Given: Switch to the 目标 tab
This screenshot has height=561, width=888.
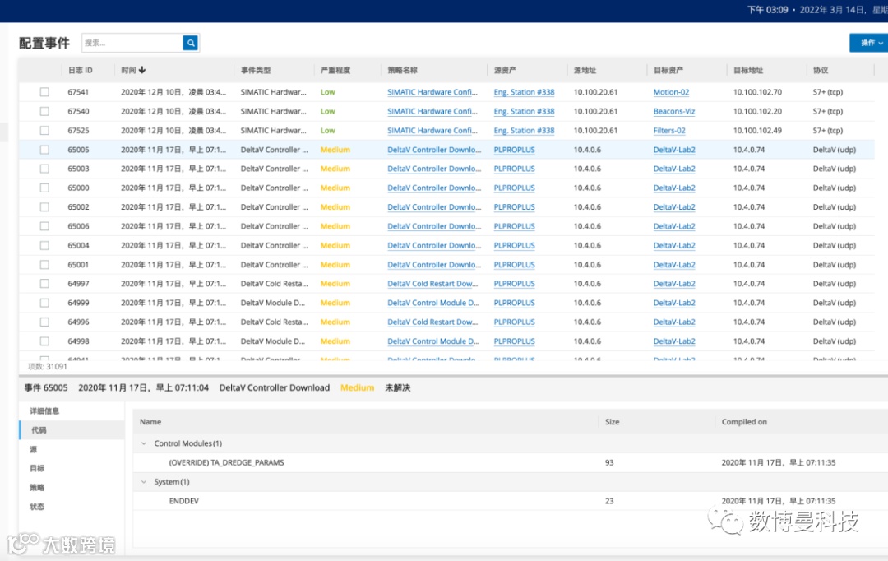Looking at the screenshot, I should [37, 468].
